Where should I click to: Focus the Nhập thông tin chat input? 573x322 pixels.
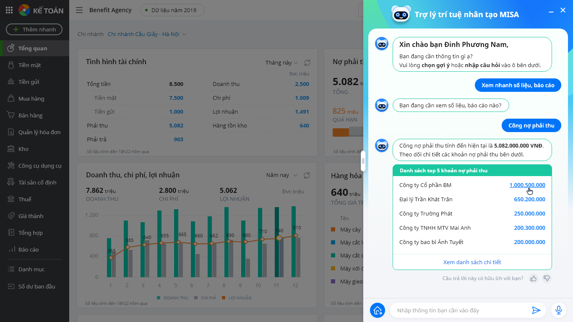click(461, 310)
